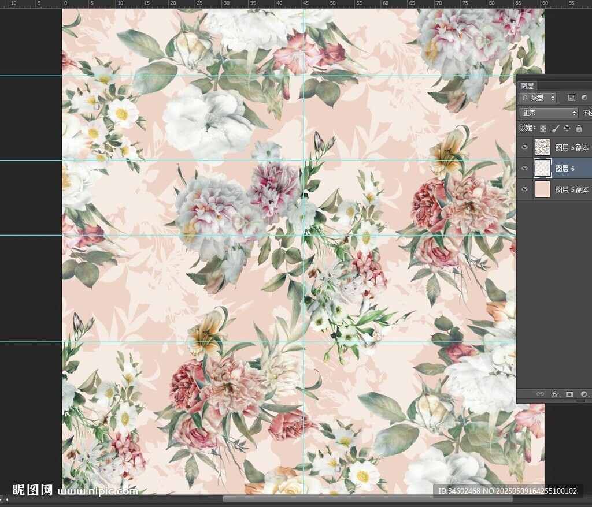Select the 图层 6 layer name
The height and width of the screenshot is (507, 592).
565,169
